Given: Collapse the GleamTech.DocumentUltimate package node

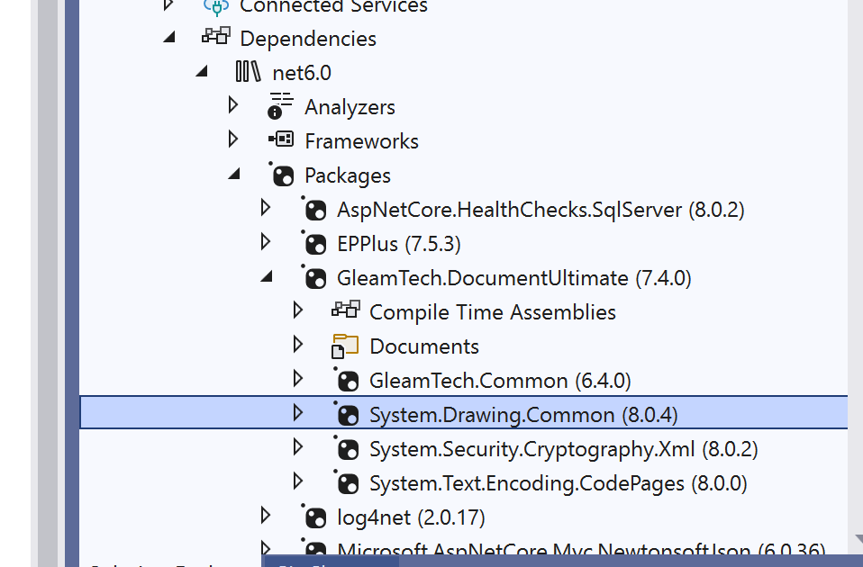Looking at the screenshot, I should pos(267,277).
